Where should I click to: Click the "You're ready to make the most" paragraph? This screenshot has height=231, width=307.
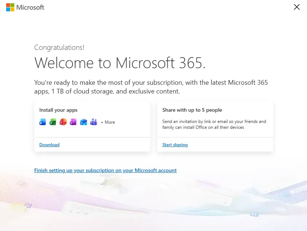pos(151,87)
